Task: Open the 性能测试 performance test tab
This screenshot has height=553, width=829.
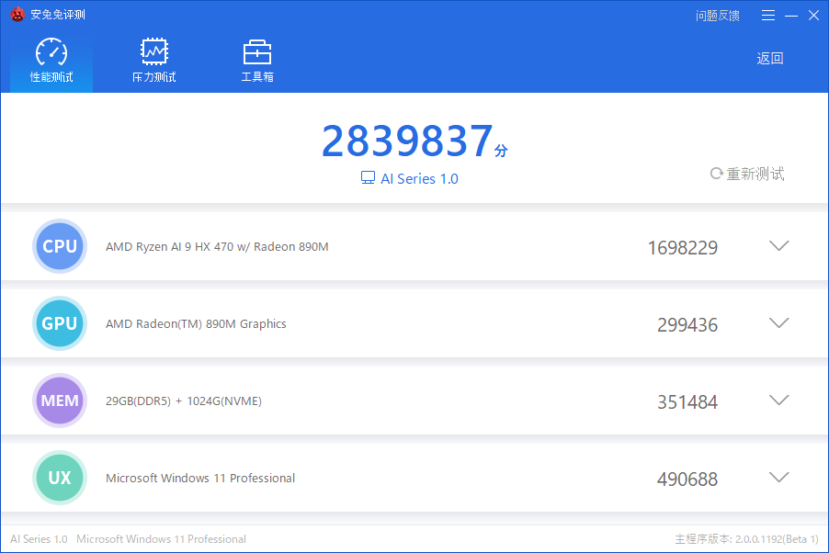Action: (51, 61)
